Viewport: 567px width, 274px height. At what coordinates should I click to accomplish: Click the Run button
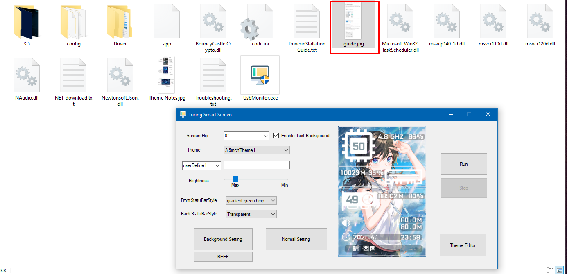(464, 164)
